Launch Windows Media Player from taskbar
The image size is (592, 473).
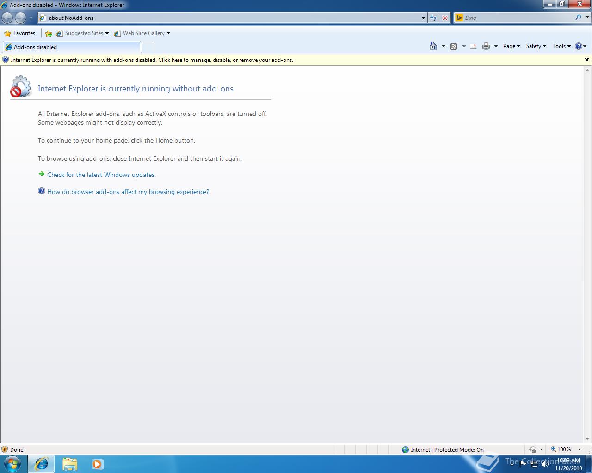[98, 464]
